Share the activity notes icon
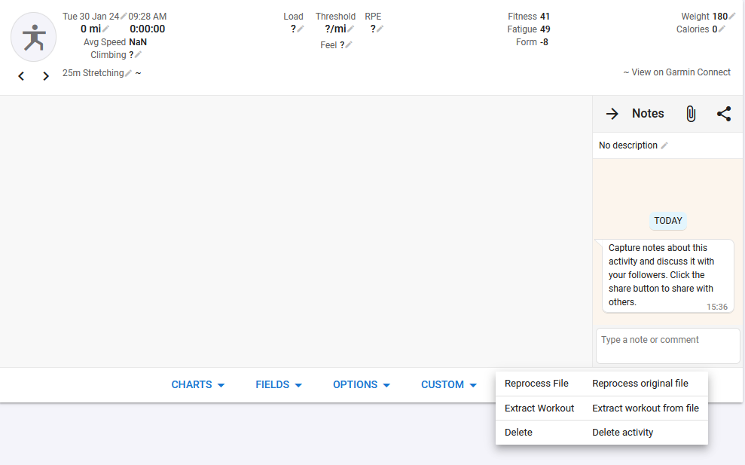 tap(724, 114)
